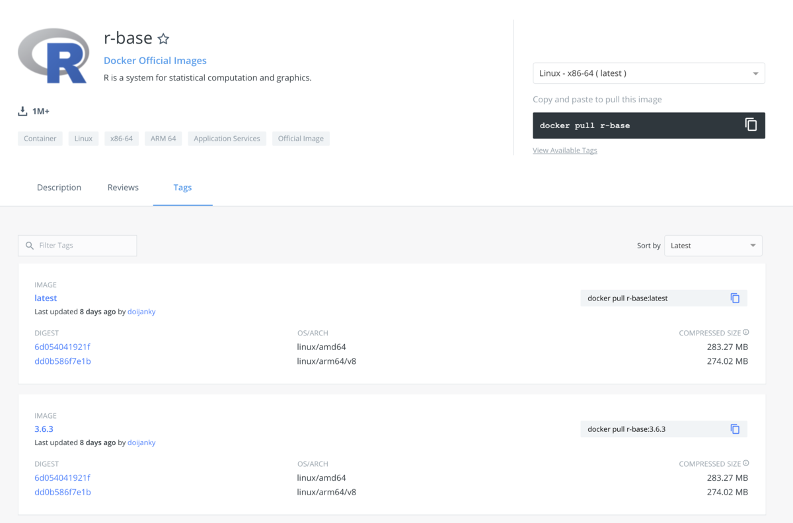Open the latest image tag link
Image resolution: width=793 pixels, height=523 pixels.
tap(46, 298)
